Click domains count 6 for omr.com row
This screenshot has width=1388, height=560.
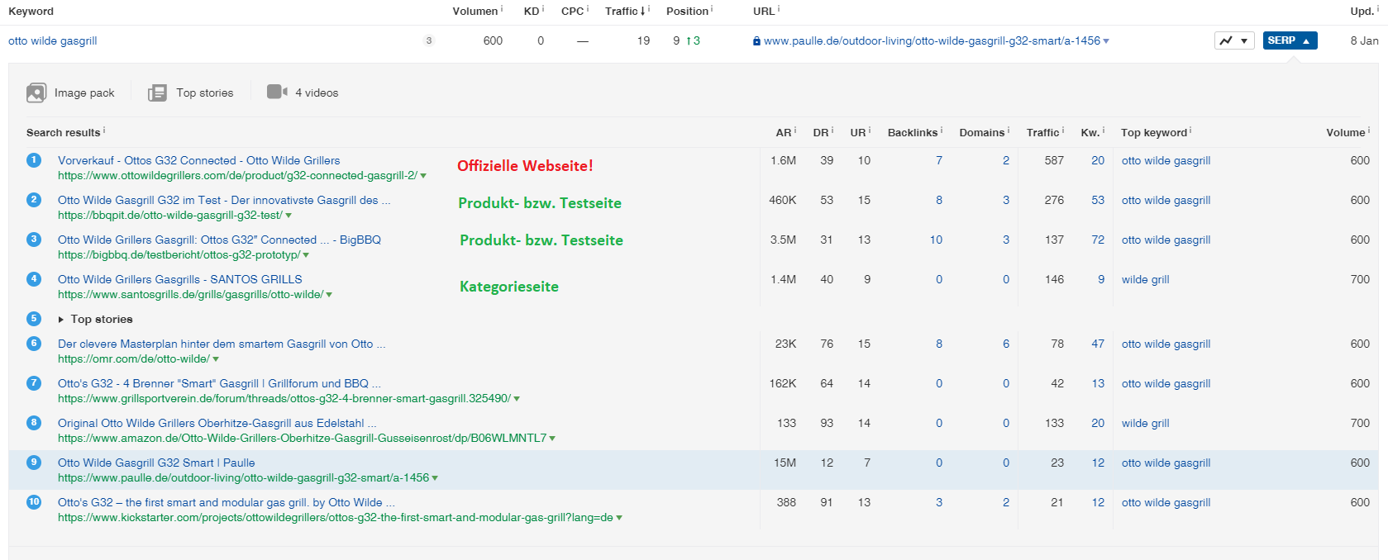tap(1006, 344)
